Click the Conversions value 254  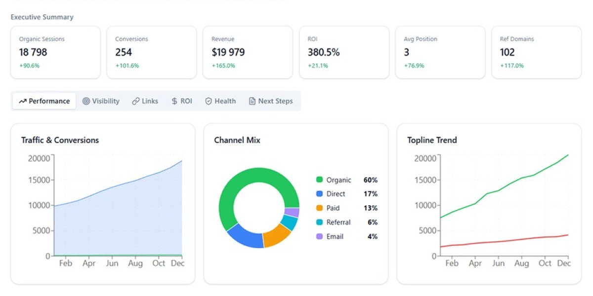pos(124,52)
